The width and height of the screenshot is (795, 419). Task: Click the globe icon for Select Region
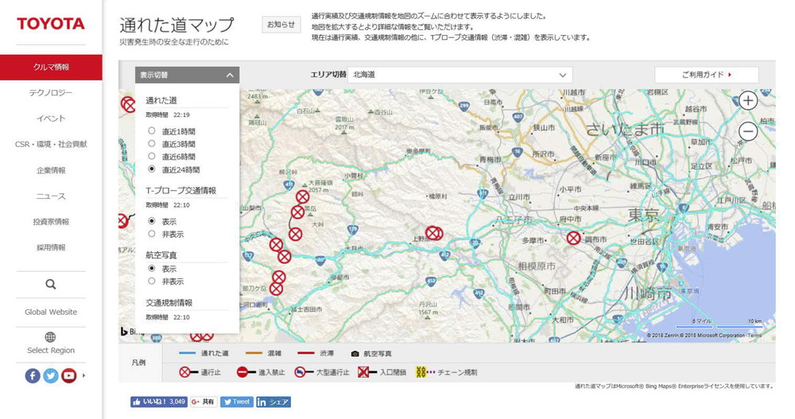point(51,337)
